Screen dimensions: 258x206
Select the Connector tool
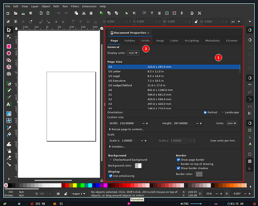pyautogui.click(x=9, y=164)
